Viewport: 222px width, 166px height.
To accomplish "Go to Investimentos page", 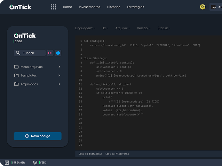I will tap(89, 7).
